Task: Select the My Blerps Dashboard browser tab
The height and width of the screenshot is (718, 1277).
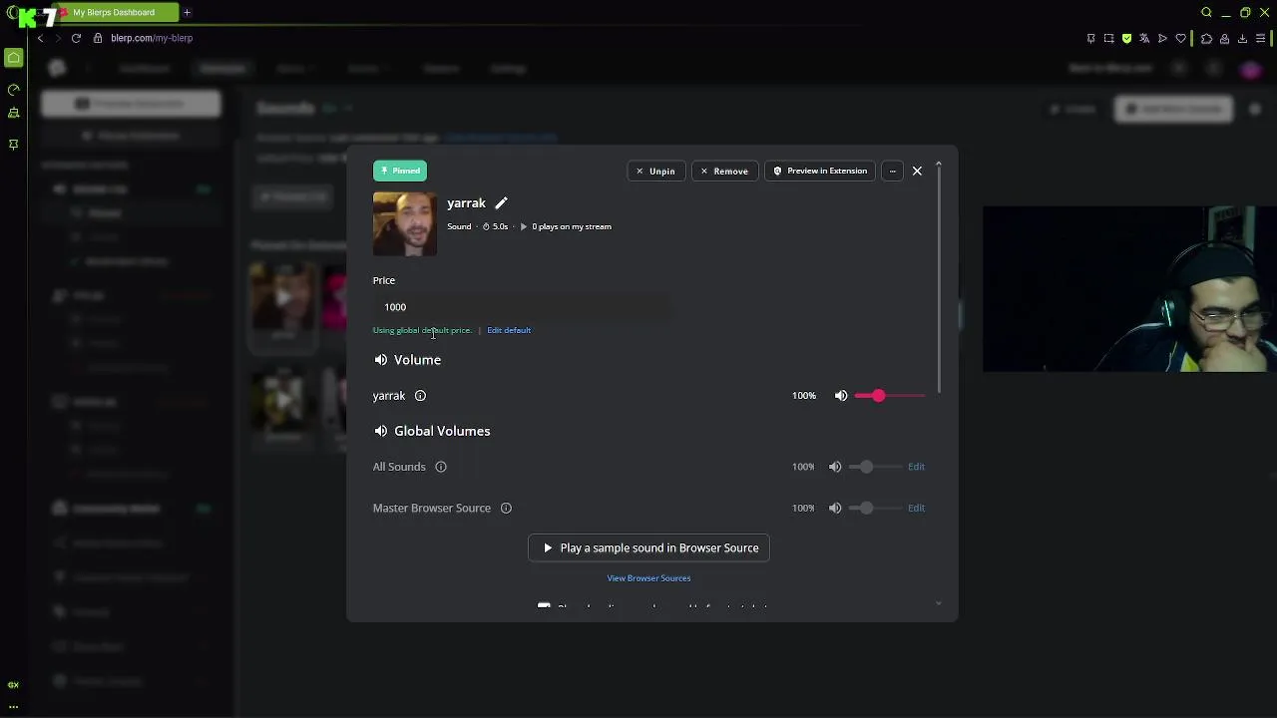Action: [x=118, y=12]
